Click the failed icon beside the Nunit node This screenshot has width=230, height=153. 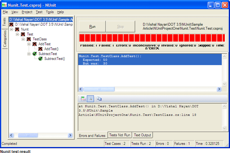17,29
